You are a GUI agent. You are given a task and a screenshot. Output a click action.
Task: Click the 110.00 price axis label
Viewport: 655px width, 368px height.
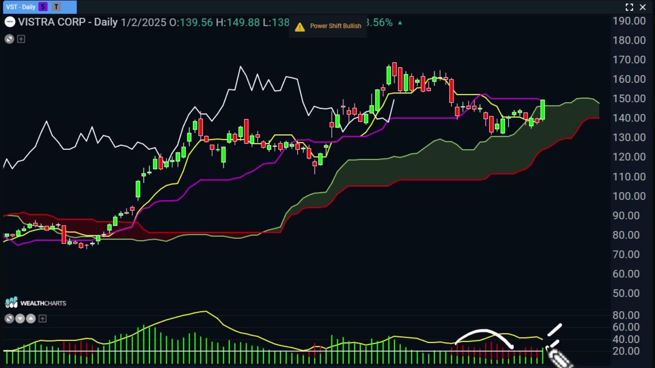(629, 177)
